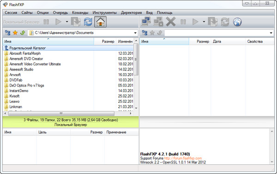Sort remote list by Имя column
The image size is (277, 174).
pyautogui.click(x=164, y=41)
